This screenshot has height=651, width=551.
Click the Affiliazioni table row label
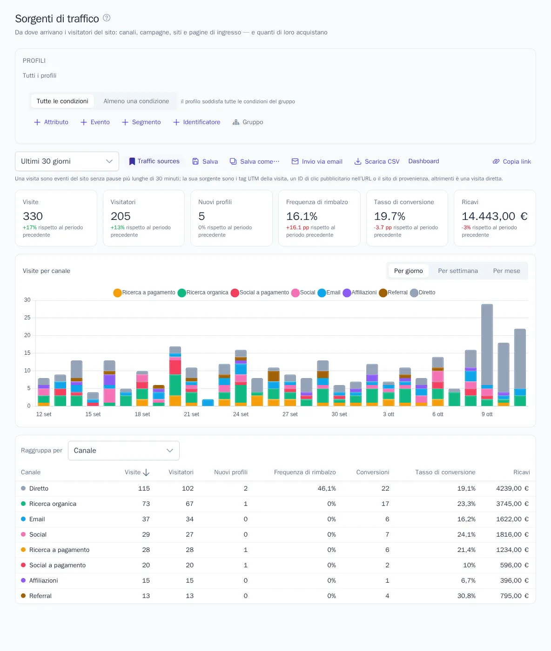[44, 580]
